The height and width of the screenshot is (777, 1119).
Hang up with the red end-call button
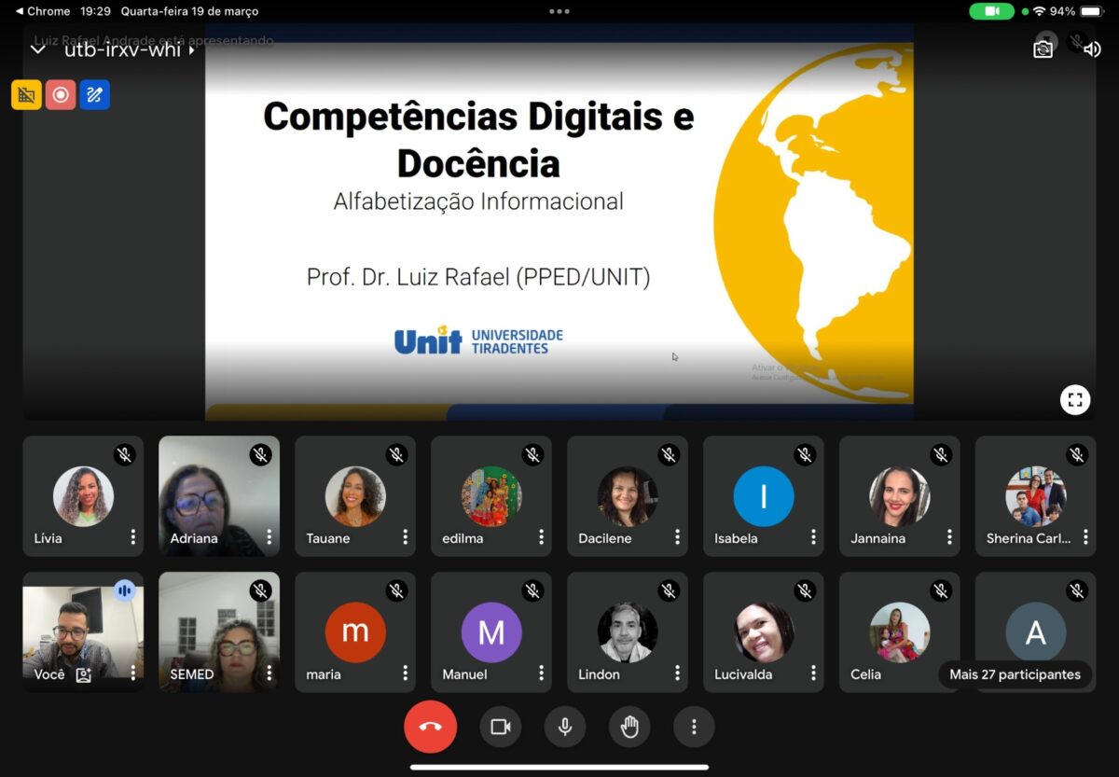(430, 727)
